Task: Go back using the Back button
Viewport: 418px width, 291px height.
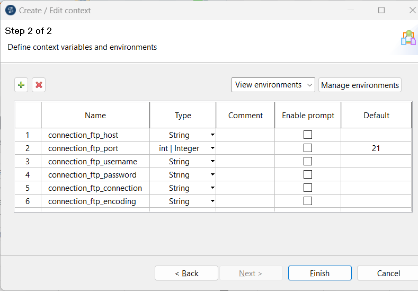Action: pyautogui.click(x=186, y=274)
